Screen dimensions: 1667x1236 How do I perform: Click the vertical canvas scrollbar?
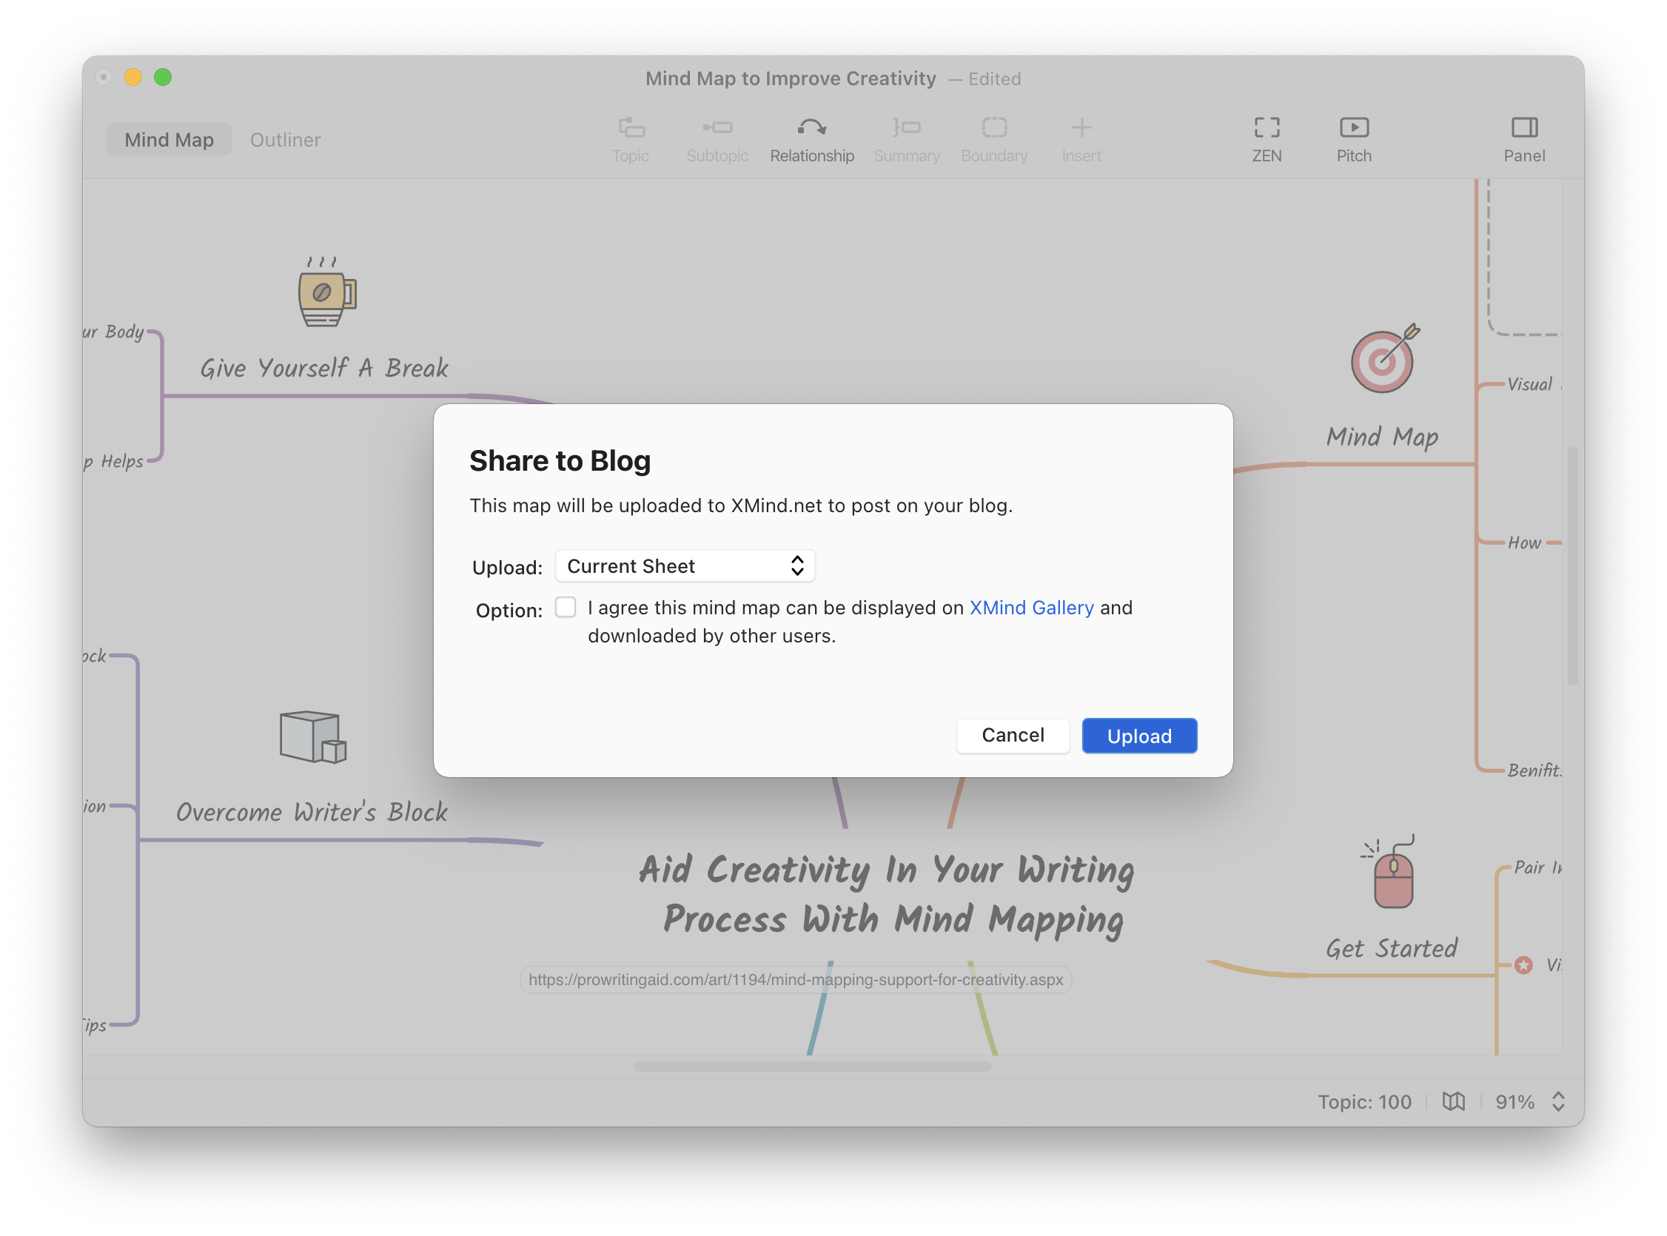[x=1572, y=566]
